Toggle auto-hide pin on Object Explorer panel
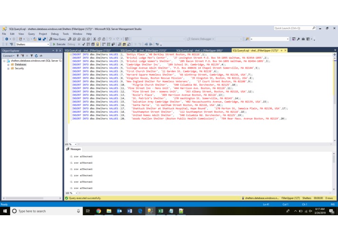Image resolution: width=338 pixels, height=240 pixels. (x=57, y=51)
